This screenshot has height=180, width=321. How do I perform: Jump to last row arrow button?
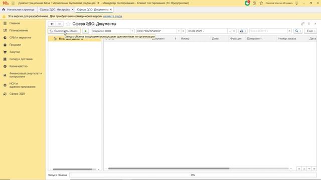[314, 169]
